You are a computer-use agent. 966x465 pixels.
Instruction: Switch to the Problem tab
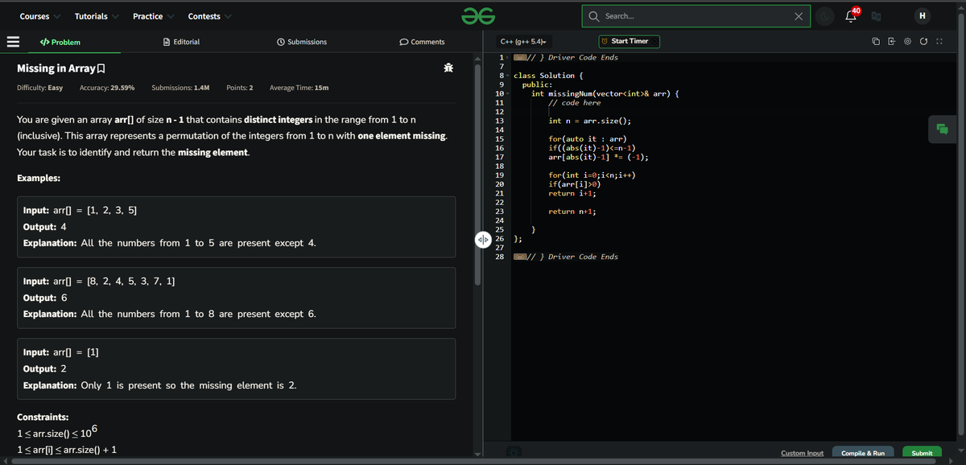60,42
